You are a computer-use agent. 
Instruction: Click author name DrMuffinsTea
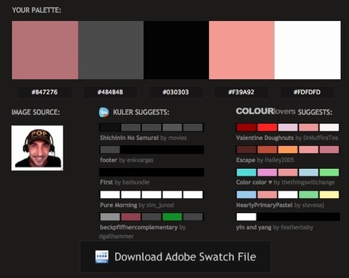click(x=321, y=138)
